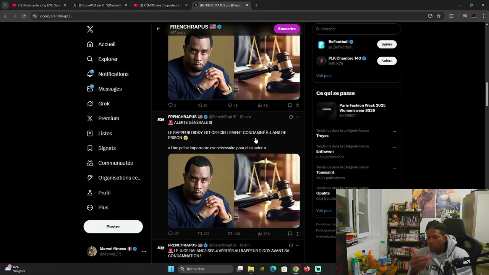Open the Windows Start menu
The image size is (489, 275).
pos(171,269)
